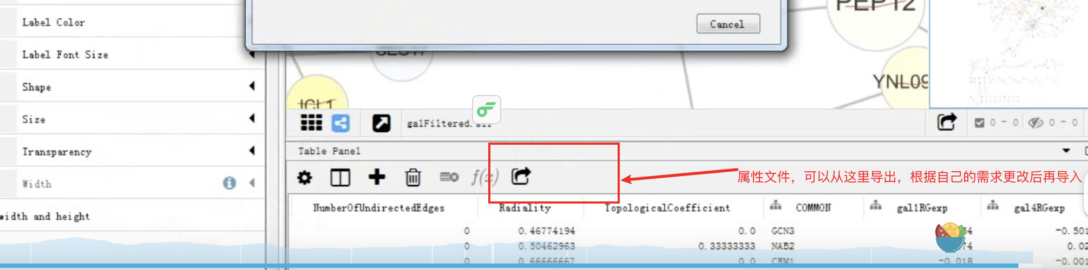Sort by NumberOfUndirectedEdges column header
The height and width of the screenshot is (270, 1088).
point(378,208)
